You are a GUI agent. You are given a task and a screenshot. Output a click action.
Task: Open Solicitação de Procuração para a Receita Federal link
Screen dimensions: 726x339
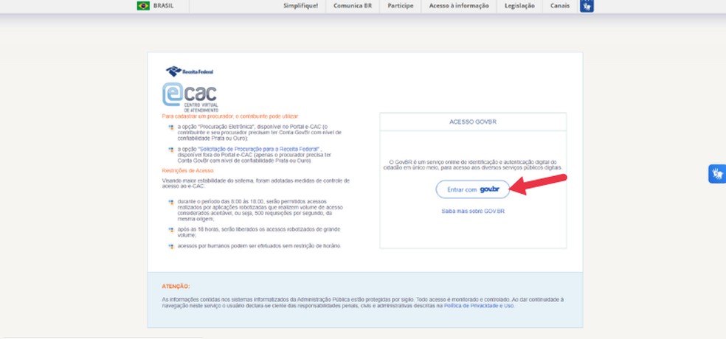259,150
